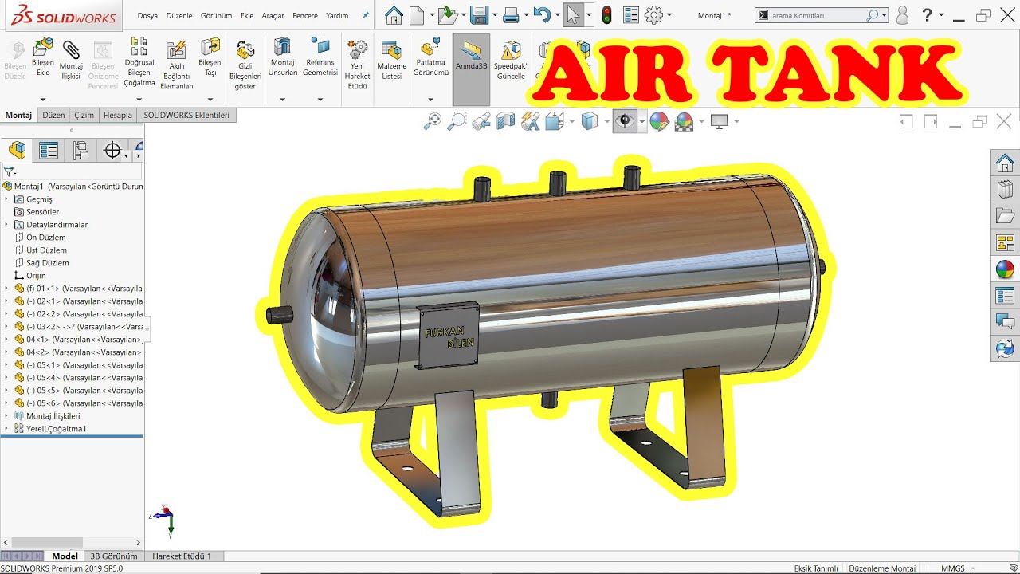This screenshot has width=1020, height=574.
Task: Click the Home icon in top toolbar
Action: pos(394,15)
